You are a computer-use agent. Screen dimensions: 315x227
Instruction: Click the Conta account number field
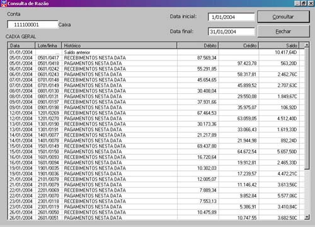point(33,25)
